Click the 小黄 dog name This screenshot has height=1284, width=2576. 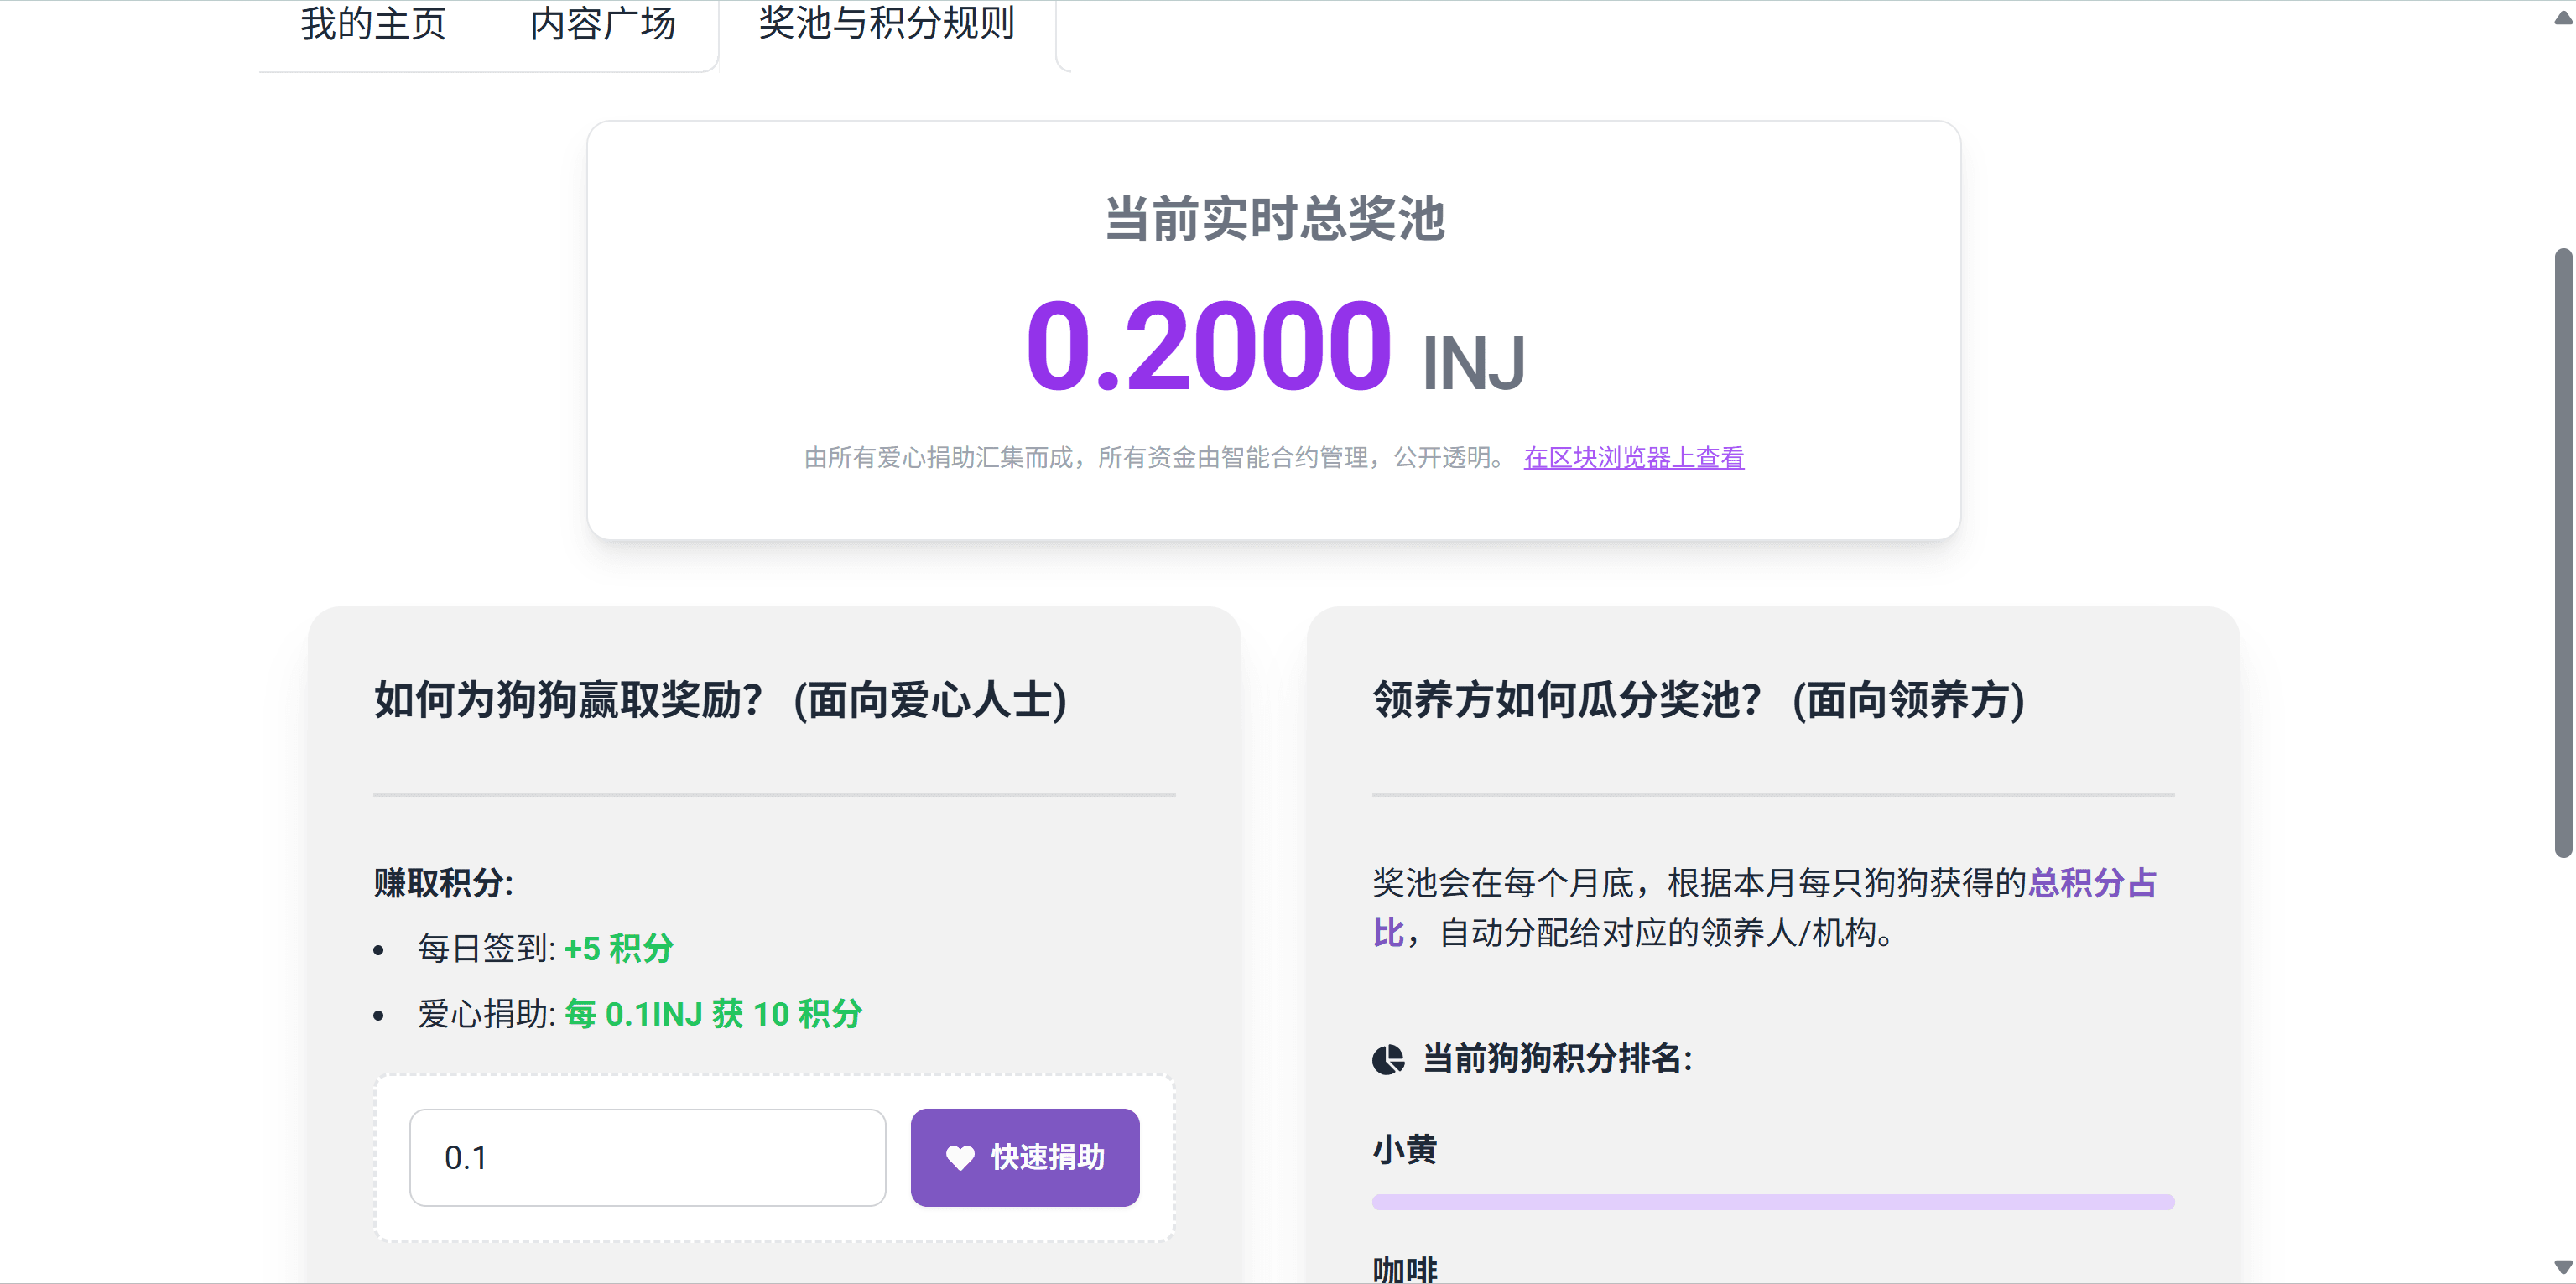pos(1405,1149)
